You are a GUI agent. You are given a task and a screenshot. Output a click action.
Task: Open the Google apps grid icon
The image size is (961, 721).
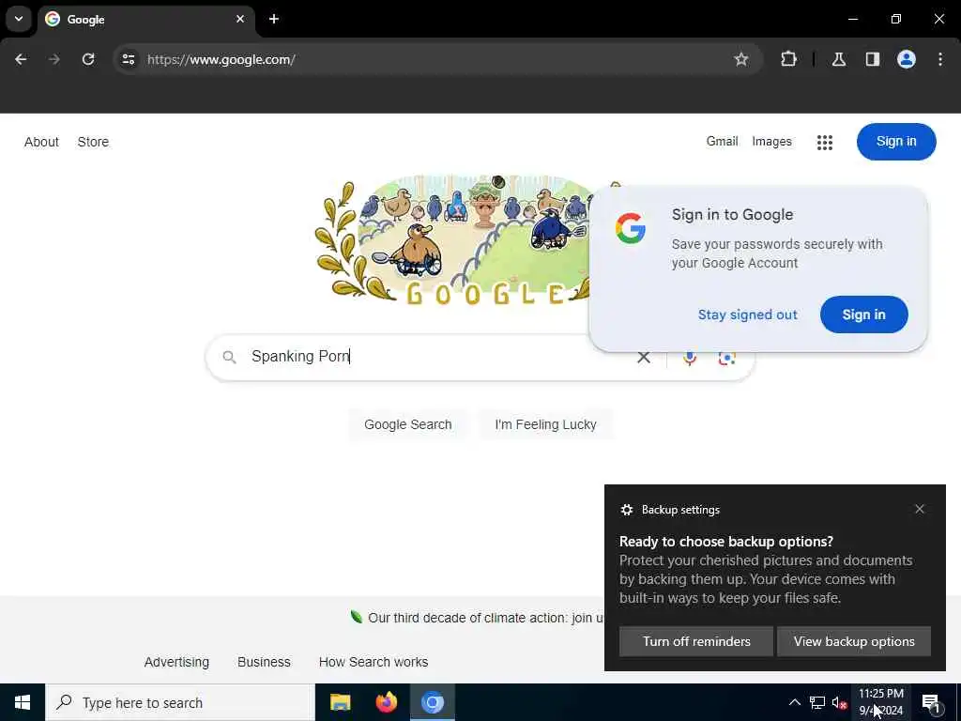(824, 143)
